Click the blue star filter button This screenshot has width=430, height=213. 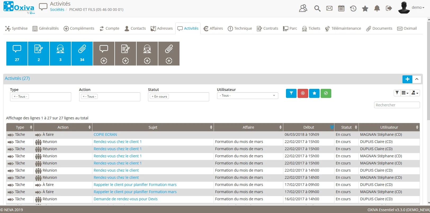click(x=314, y=93)
